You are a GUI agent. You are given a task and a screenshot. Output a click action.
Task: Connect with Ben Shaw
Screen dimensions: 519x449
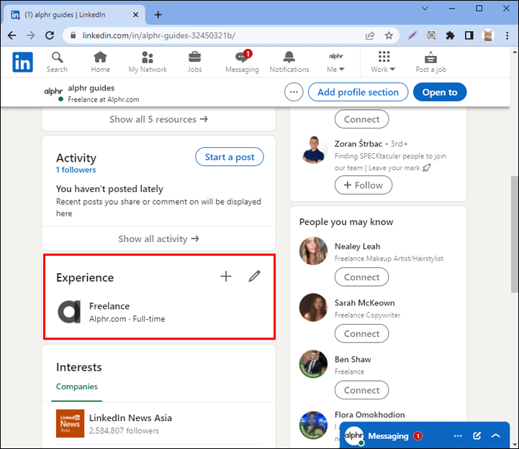[x=361, y=390]
